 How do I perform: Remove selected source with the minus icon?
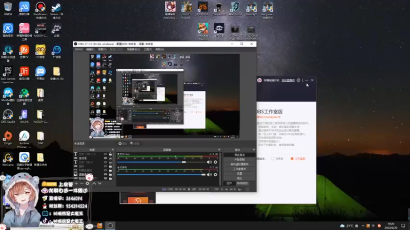coord(81,183)
